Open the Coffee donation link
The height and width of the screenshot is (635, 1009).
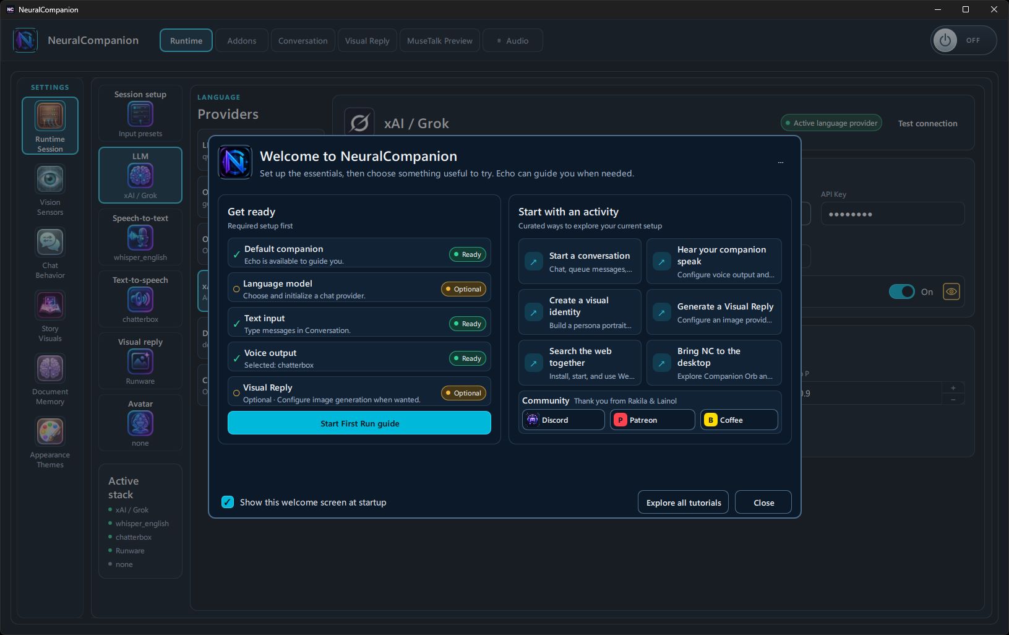(x=739, y=420)
